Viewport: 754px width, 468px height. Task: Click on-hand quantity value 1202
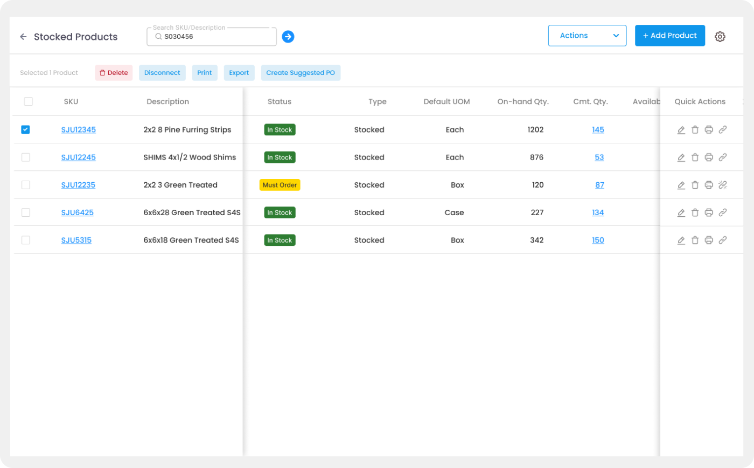click(x=536, y=129)
